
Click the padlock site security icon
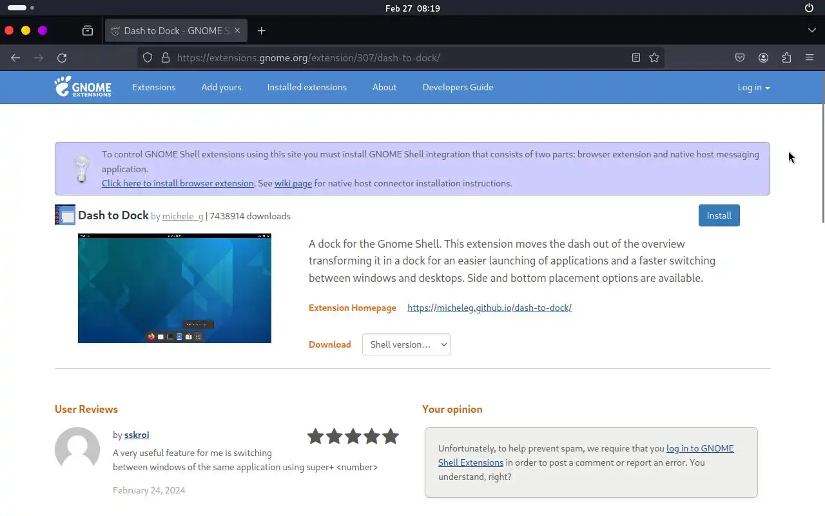166,57
